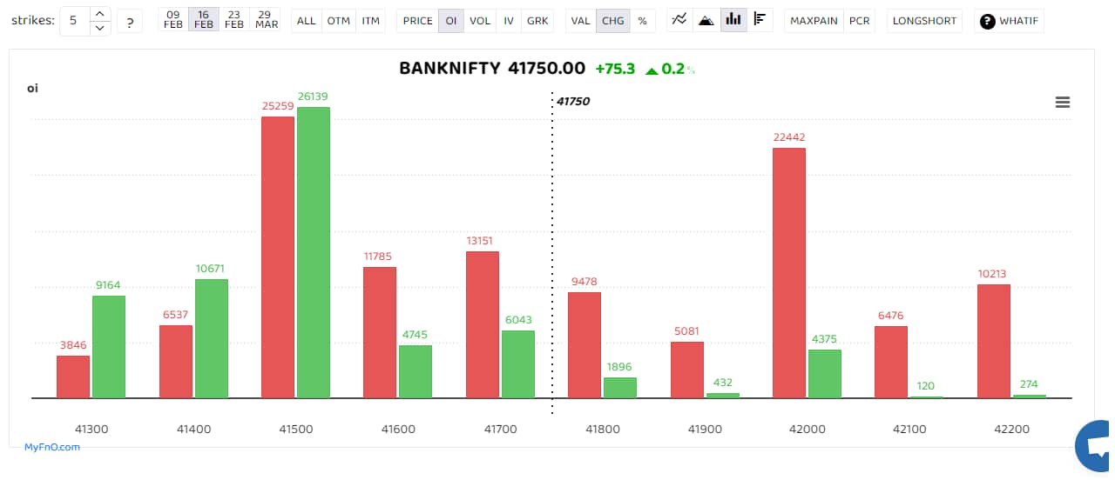Click the 41700 green bar labeled 6043

(518, 364)
